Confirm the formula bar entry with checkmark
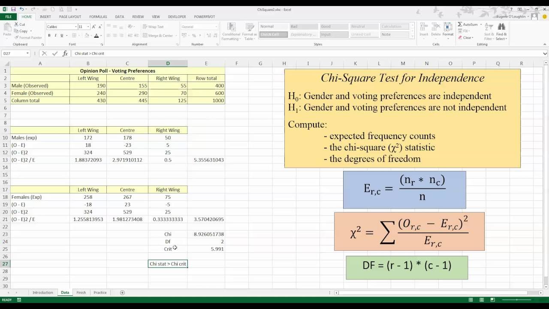Image resolution: width=549 pixels, height=309 pixels. [54, 54]
